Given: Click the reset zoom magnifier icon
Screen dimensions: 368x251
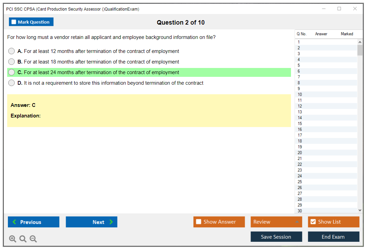Looking at the screenshot, I should pos(23,239).
